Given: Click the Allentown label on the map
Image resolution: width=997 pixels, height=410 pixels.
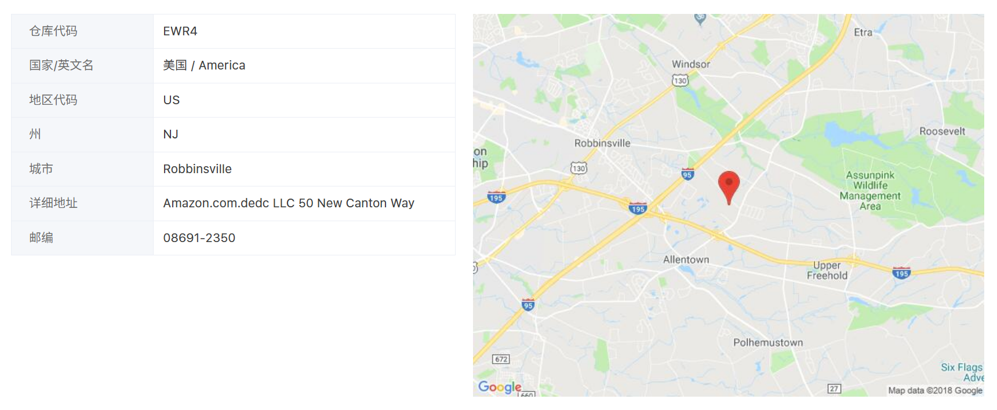Looking at the screenshot, I should tap(686, 259).
